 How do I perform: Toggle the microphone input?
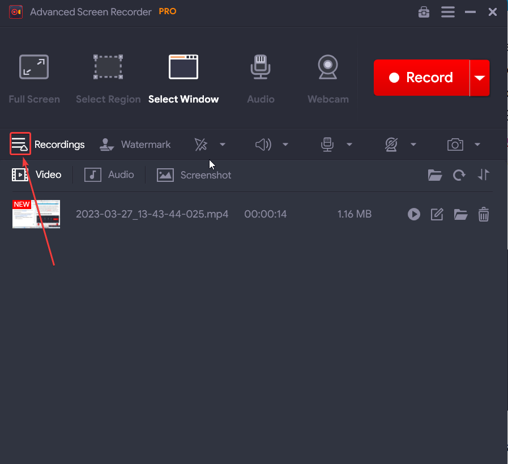[x=327, y=144]
